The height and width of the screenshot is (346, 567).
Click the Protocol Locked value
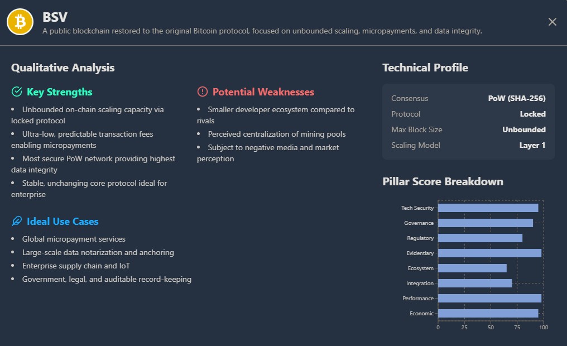coord(532,114)
